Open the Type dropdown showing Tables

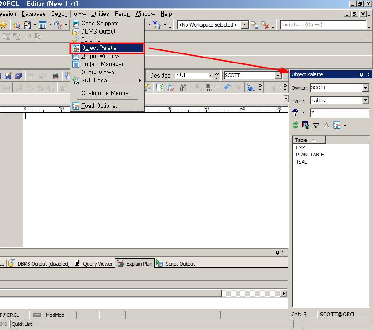365,101
